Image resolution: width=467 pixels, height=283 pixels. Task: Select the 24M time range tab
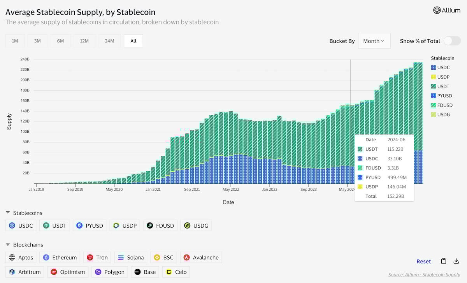(109, 41)
